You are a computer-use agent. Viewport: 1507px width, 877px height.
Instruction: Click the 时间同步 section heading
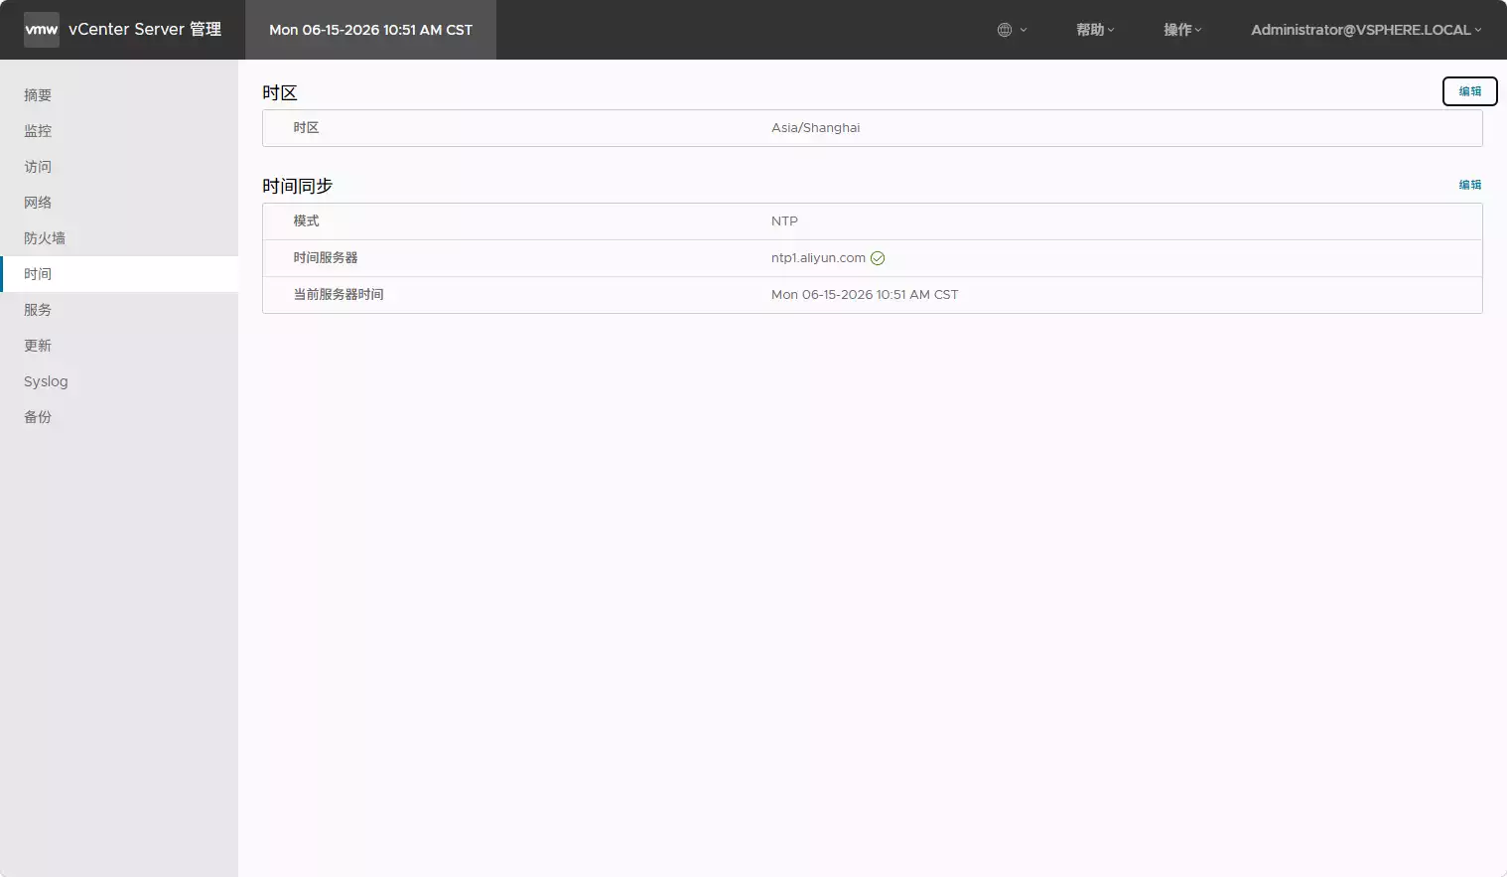(x=297, y=186)
